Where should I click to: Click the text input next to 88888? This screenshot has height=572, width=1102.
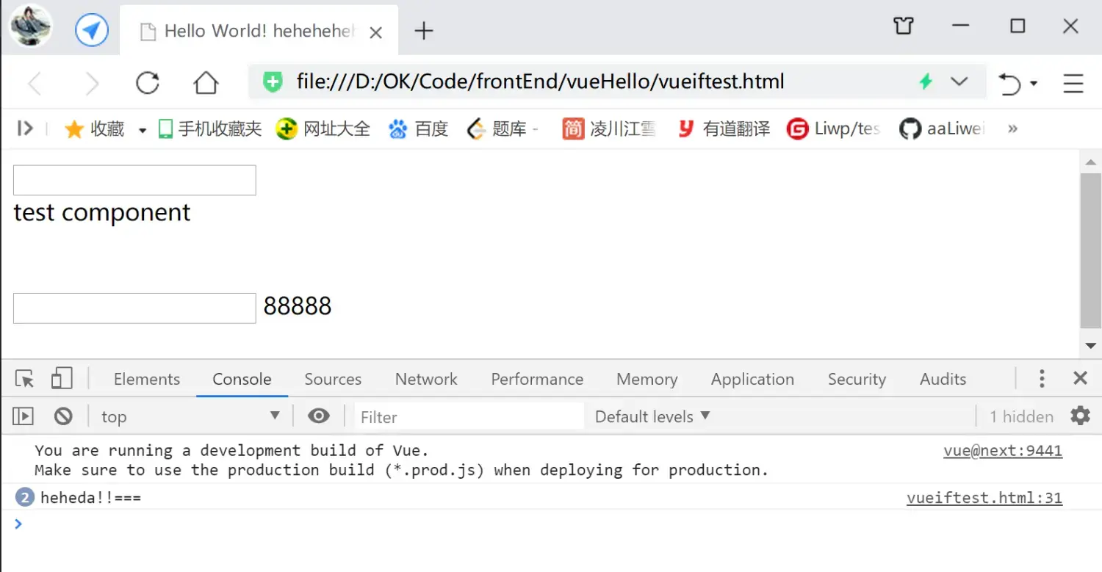coord(134,308)
